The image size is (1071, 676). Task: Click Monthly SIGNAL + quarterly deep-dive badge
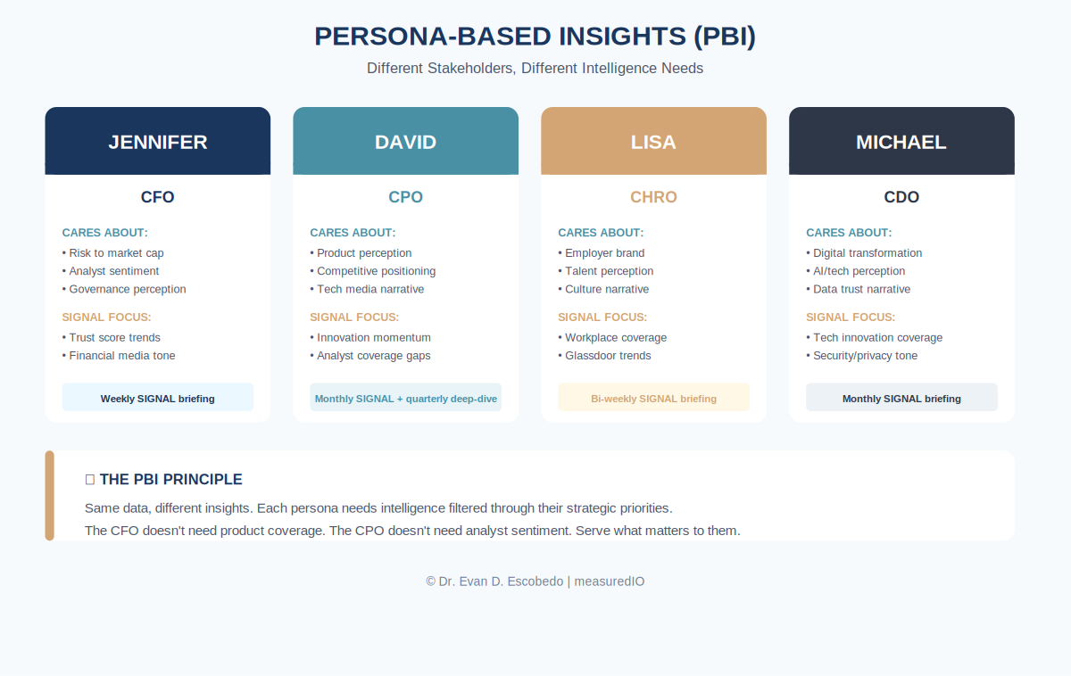[x=406, y=398]
